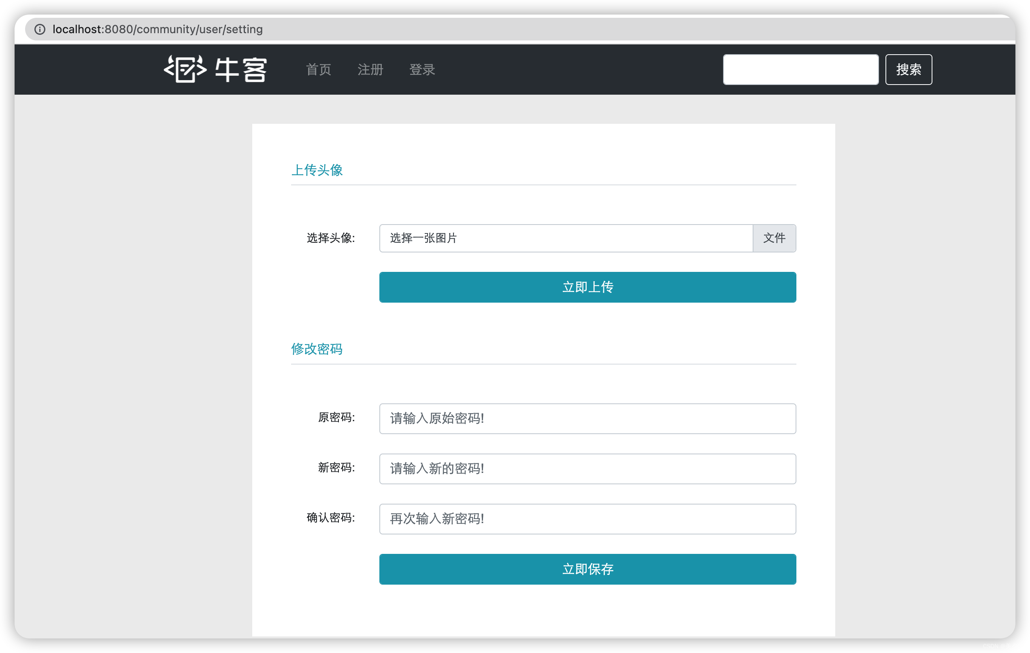Screen dimensions: 1030x653
Task: Focus the 确认密码 input field
Action: (588, 519)
